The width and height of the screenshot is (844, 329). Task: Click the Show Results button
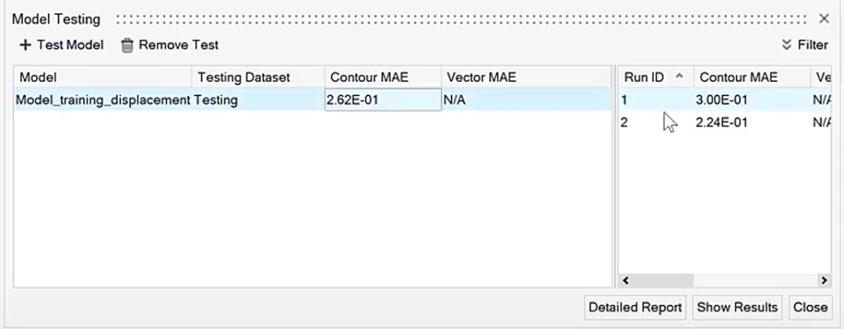pos(737,307)
